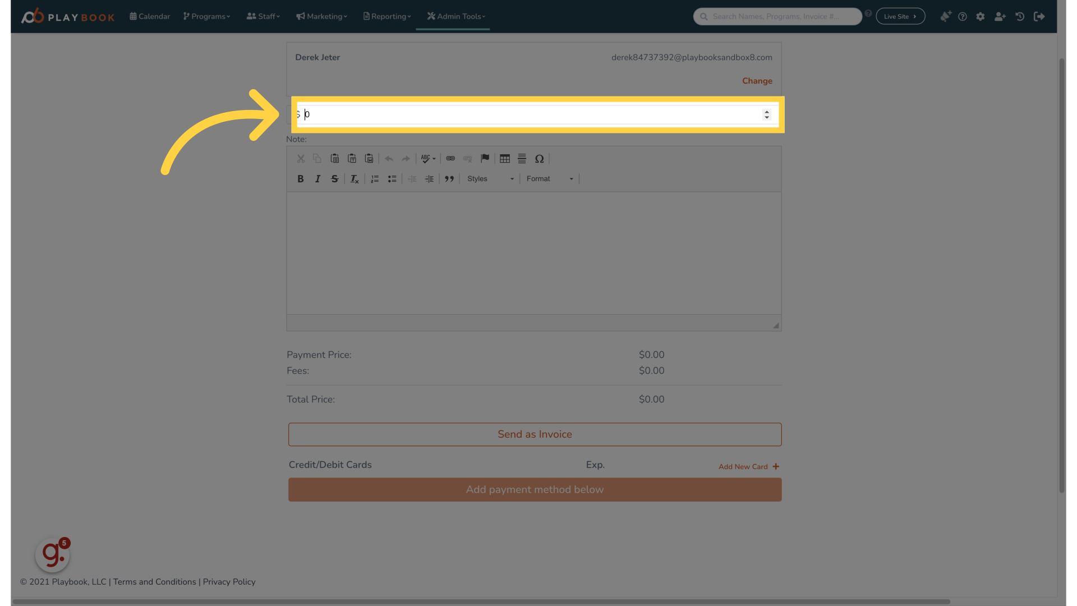Click the Copy icon in editor toolbar

click(x=317, y=159)
